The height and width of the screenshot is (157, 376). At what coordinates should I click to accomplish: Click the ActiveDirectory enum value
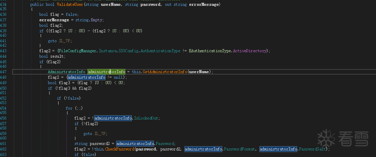[249, 51]
